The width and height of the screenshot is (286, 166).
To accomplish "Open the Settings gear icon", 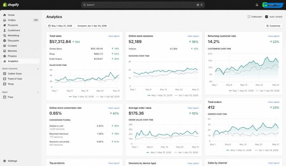I will tap(5, 161).
